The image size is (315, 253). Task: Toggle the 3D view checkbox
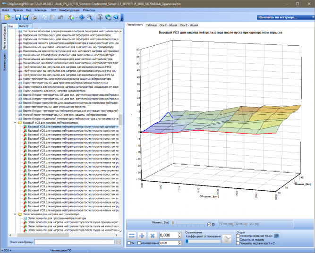209,224
